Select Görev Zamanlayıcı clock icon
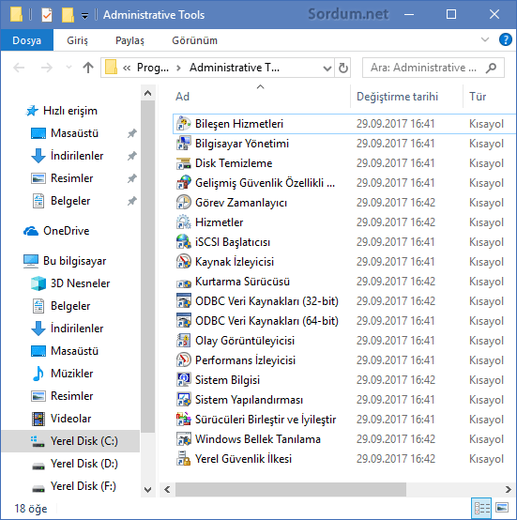Image resolution: width=517 pixels, height=520 pixels. (x=183, y=203)
